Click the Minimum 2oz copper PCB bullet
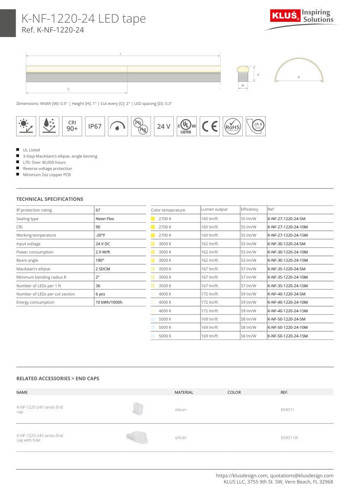This screenshot has height=495, width=350. click(47, 174)
